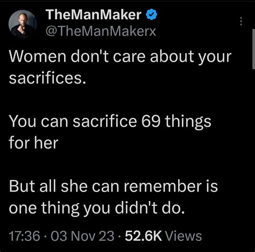Open the @TheManMakerx handle link
Viewport: 255px width, 252px height.
coord(101,32)
